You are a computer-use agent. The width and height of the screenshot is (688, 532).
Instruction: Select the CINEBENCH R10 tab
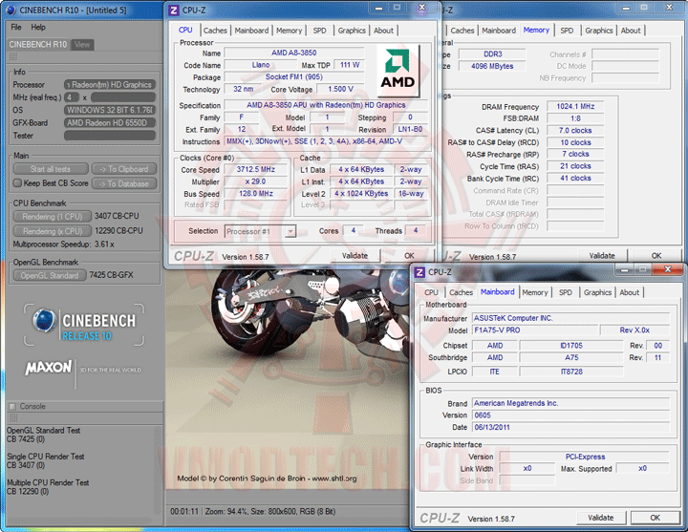(38, 44)
